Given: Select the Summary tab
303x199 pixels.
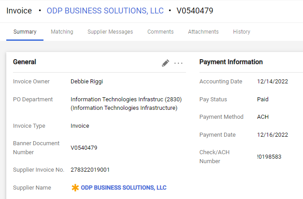Looking at the screenshot, I should (x=25, y=32).
